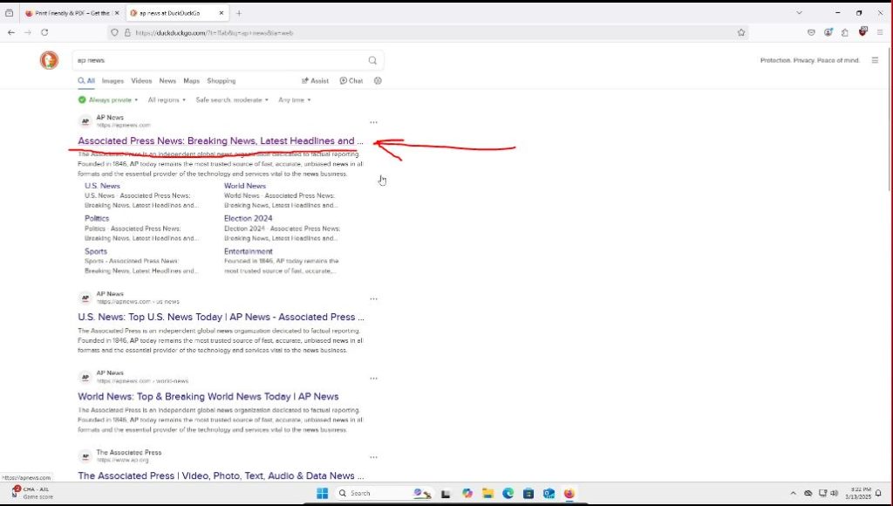Open the Assist button
This screenshot has height=506, width=893.
pos(315,81)
